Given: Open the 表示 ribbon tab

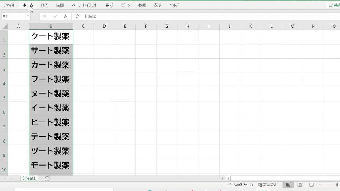Looking at the screenshot, I should tap(158, 5).
